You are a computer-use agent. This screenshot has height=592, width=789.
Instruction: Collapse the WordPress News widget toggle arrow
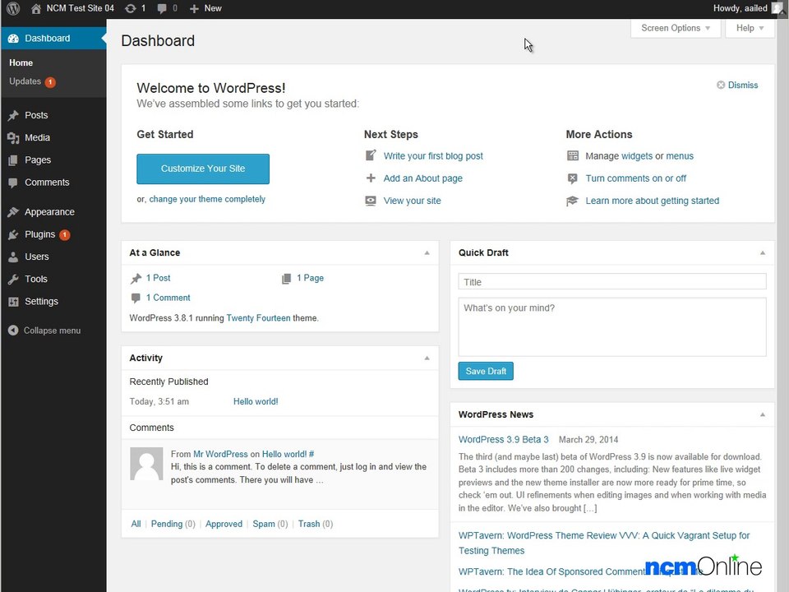pyautogui.click(x=763, y=414)
